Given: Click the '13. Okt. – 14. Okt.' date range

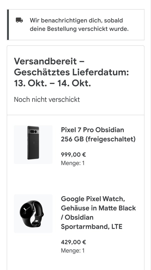Looking at the screenshot, I should click(x=52, y=83).
